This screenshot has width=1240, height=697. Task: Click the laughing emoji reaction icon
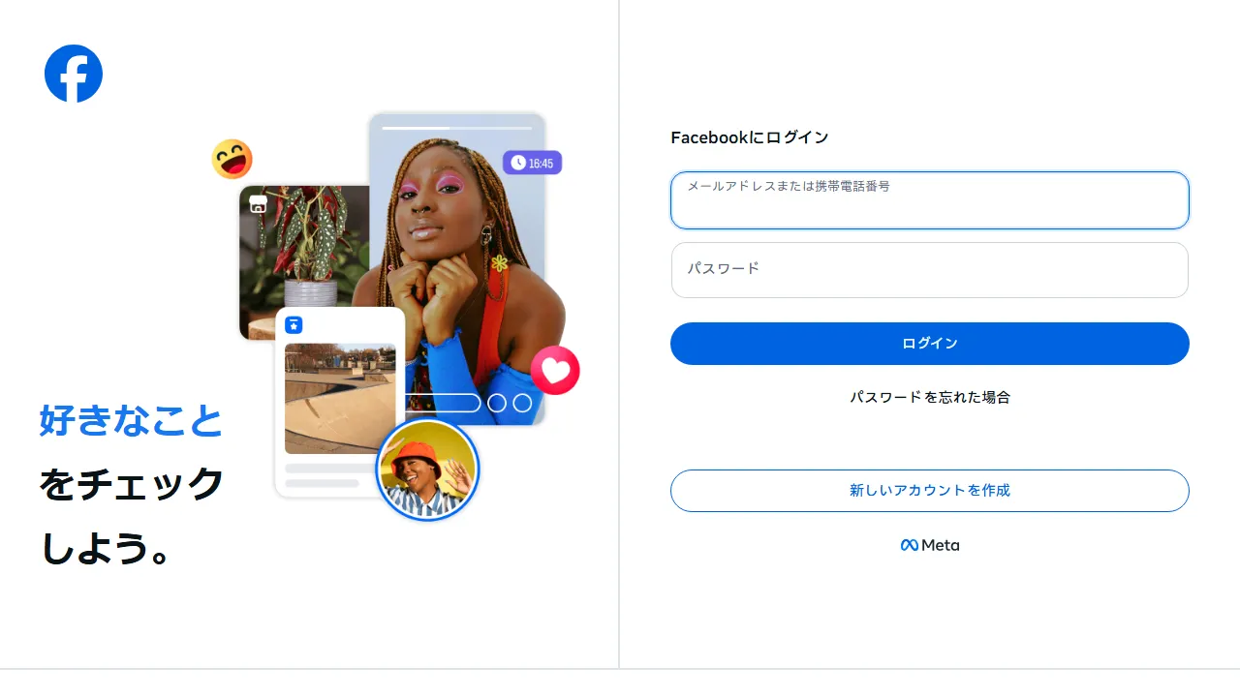point(232,160)
